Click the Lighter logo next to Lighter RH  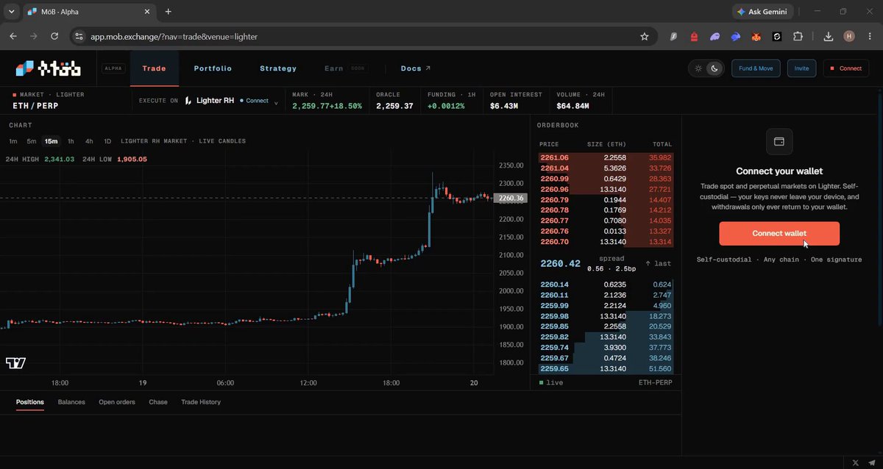tap(188, 101)
